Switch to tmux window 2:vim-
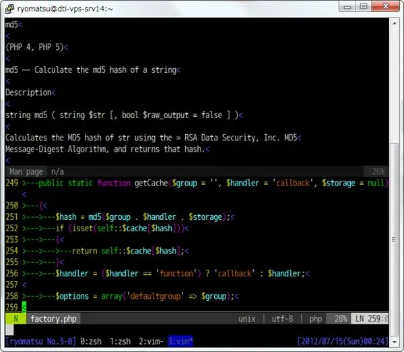 [x=151, y=341]
